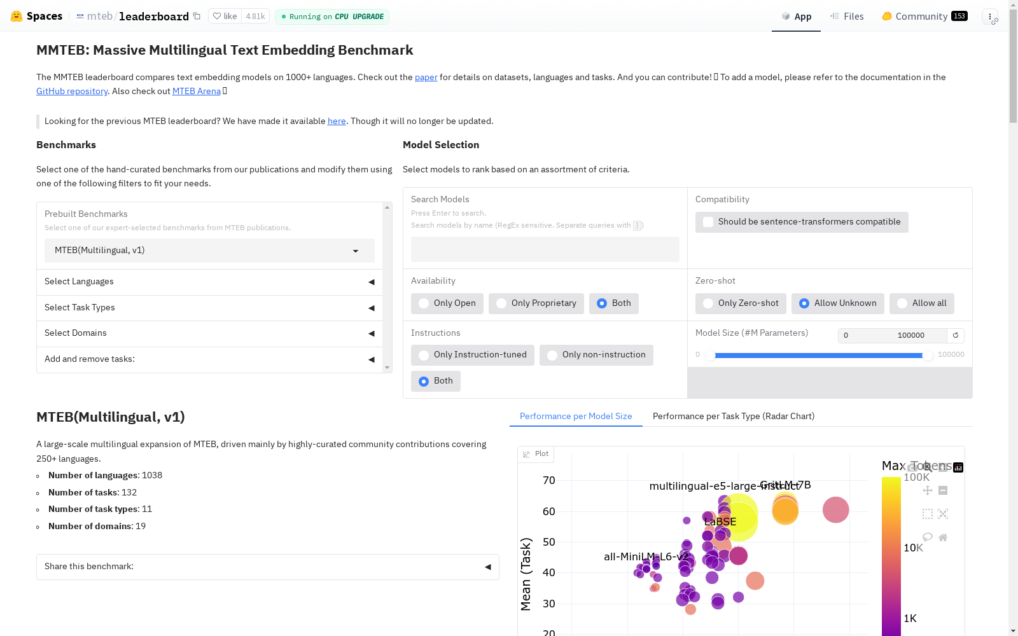
Task: Open the Plotly logo link in plot toolbar
Action: coord(958,467)
